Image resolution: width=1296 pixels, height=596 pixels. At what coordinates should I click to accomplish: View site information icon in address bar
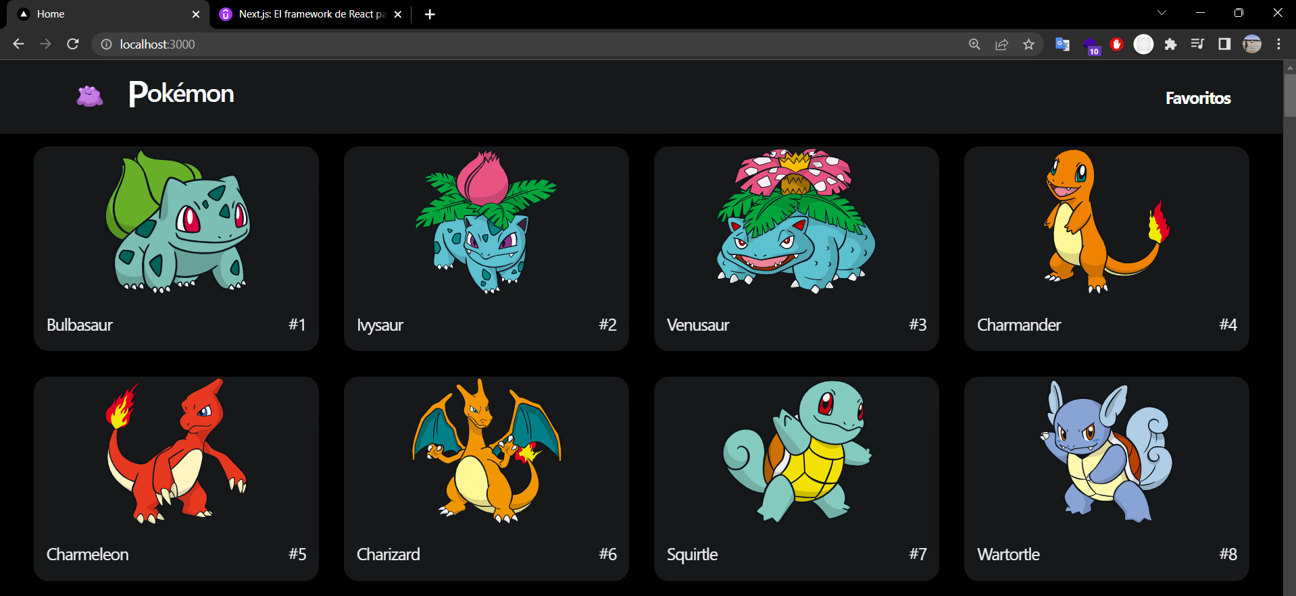106,44
